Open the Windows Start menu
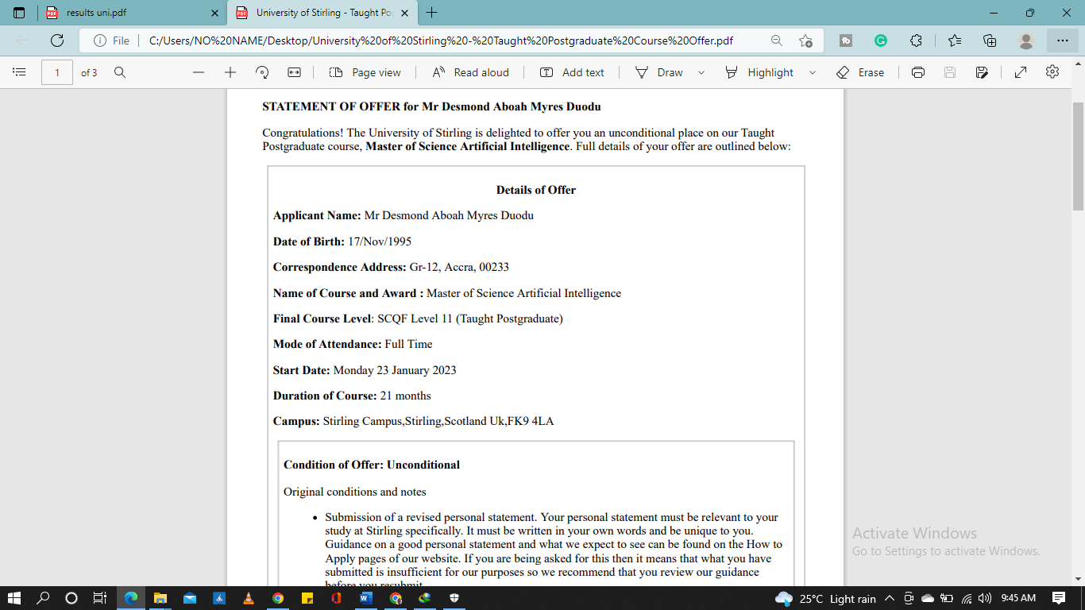 pos(15,598)
